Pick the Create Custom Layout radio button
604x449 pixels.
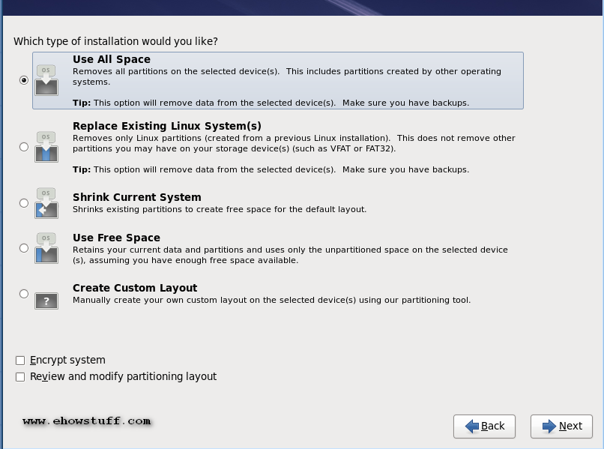click(x=24, y=294)
